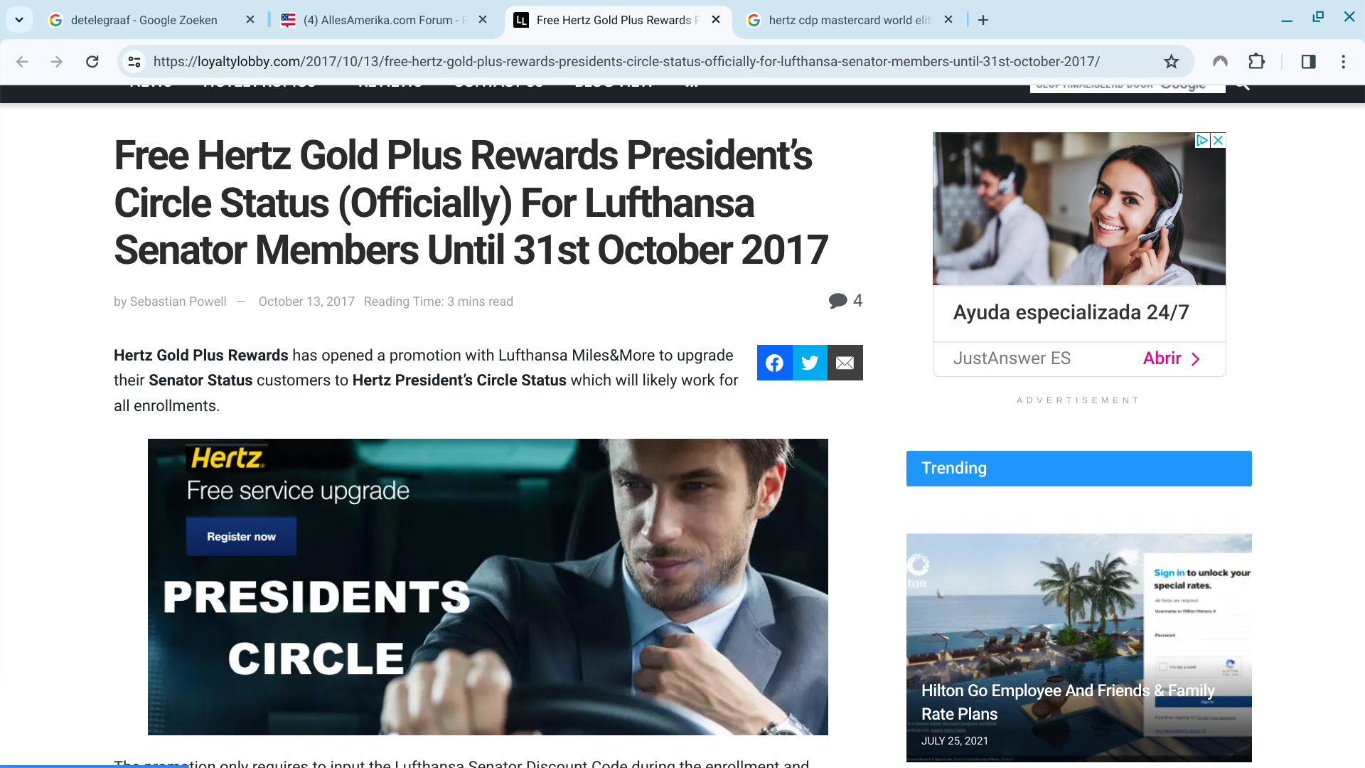1365x768 pixels.
Task: Share article on Facebook
Action: coord(774,363)
